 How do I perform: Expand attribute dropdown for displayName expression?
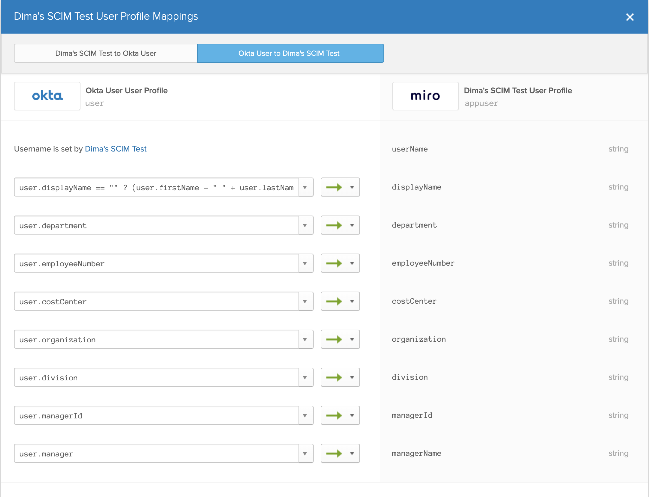(x=306, y=187)
